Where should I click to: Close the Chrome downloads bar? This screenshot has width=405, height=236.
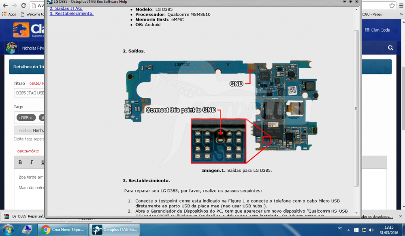[401, 217]
